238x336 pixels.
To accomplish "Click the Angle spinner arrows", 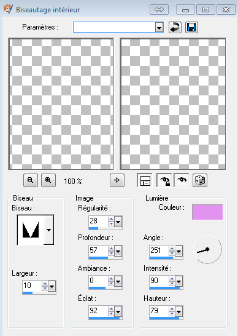I will point(172,251).
